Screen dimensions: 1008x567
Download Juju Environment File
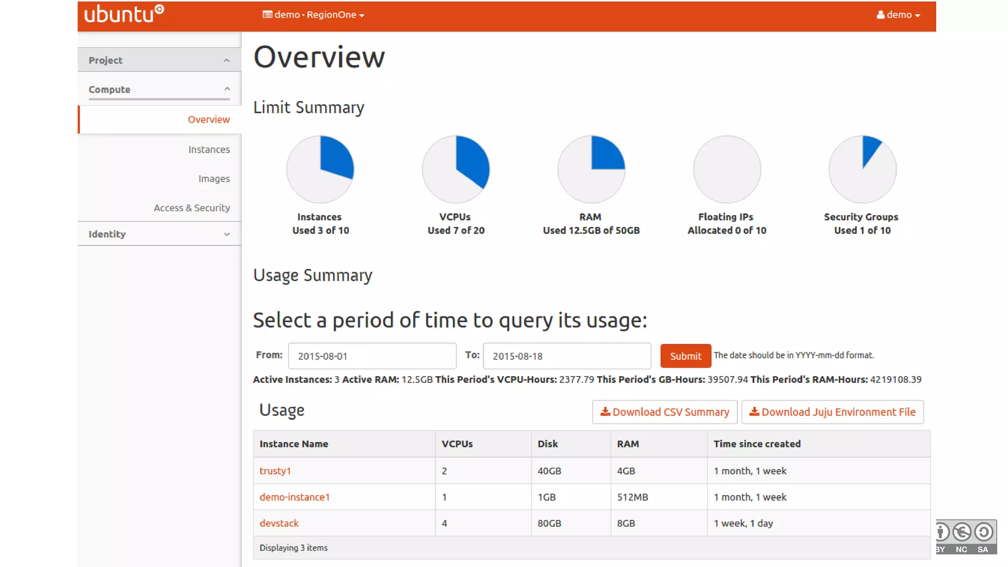[x=832, y=412]
